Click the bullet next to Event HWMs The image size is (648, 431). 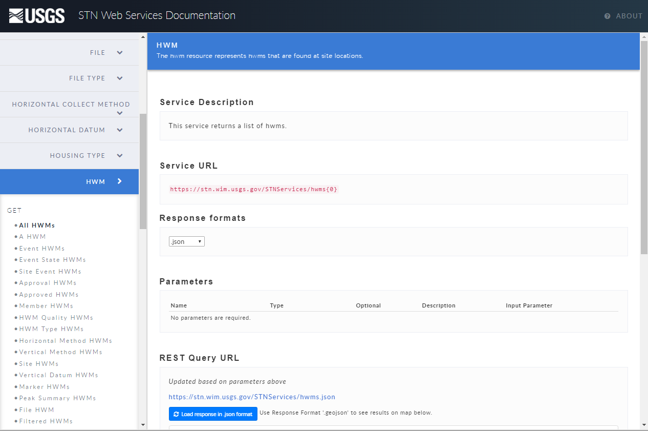coord(16,248)
